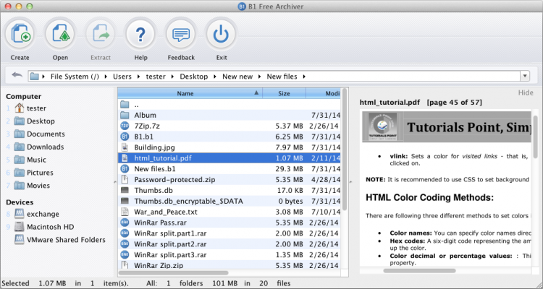This screenshot has height=289, width=543.
Task: Open an archive with the Open icon
Action: point(60,33)
